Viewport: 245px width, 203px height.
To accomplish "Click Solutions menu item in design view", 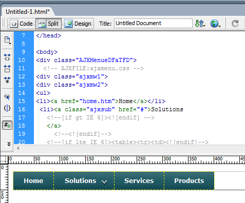I will [x=84, y=180].
